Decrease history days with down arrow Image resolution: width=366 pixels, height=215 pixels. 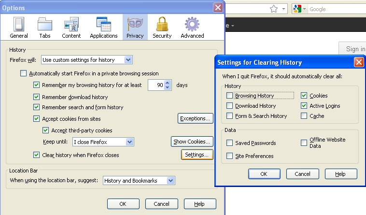click(168, 87)
